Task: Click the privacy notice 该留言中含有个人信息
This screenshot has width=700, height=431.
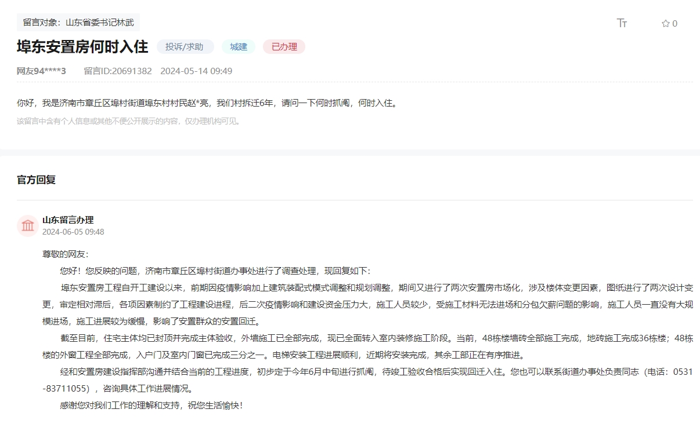Action: click(128, 121)
